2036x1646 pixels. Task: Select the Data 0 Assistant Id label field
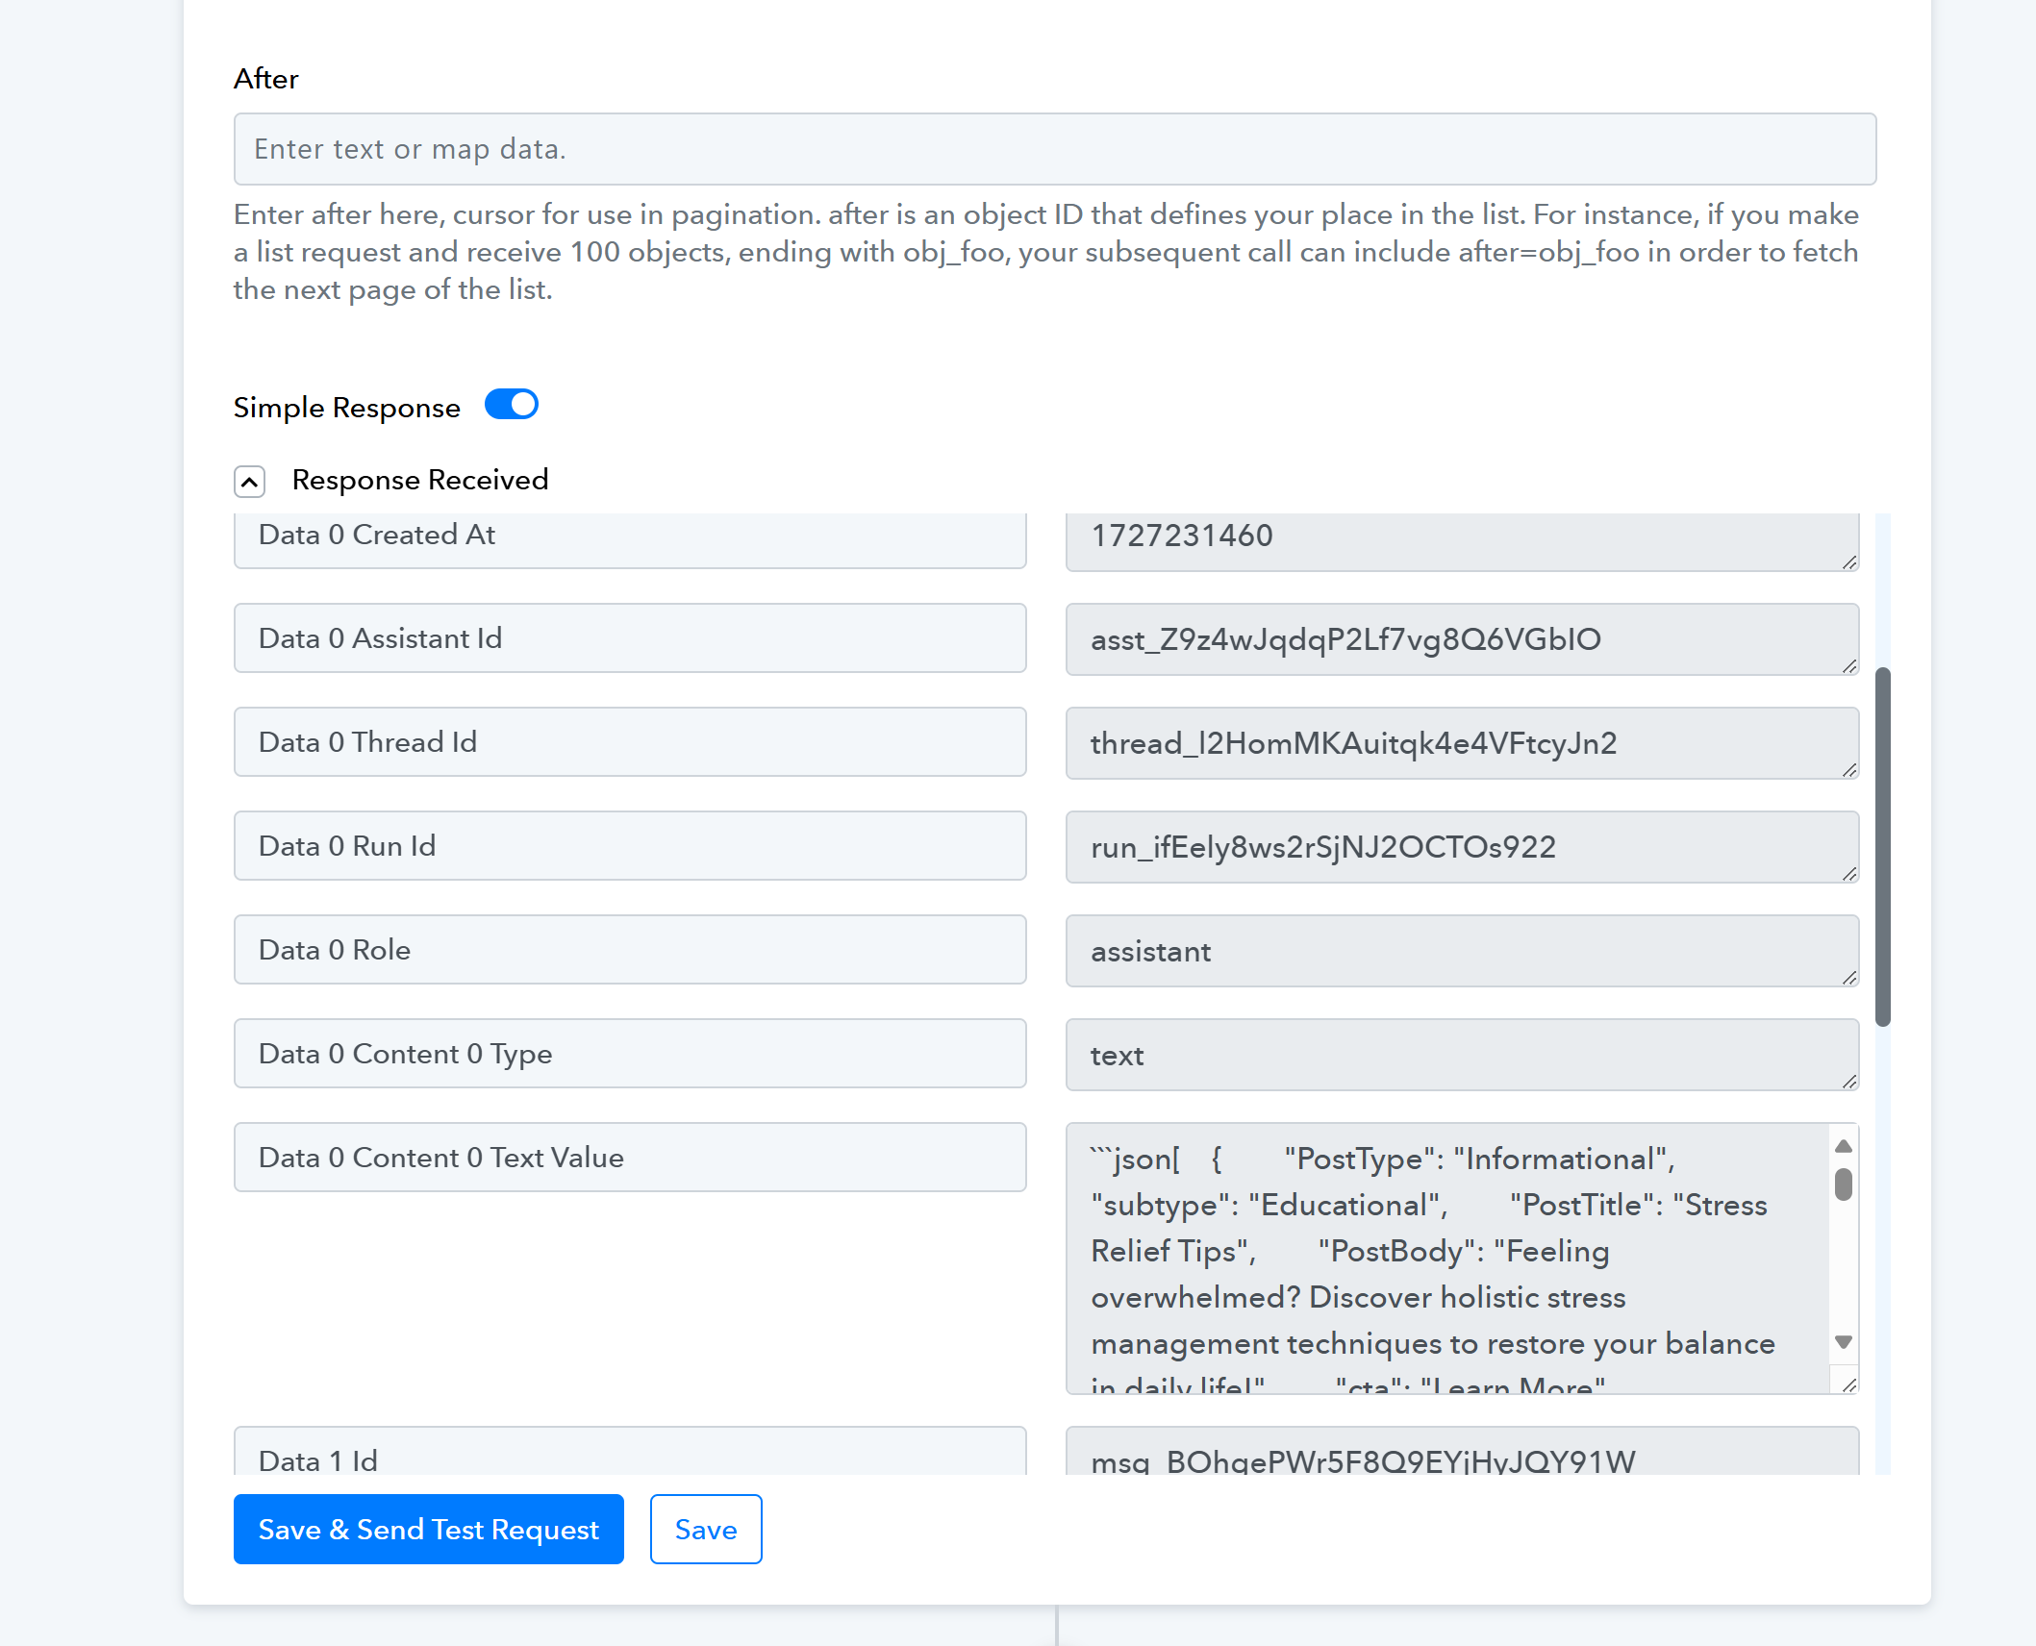630,638
